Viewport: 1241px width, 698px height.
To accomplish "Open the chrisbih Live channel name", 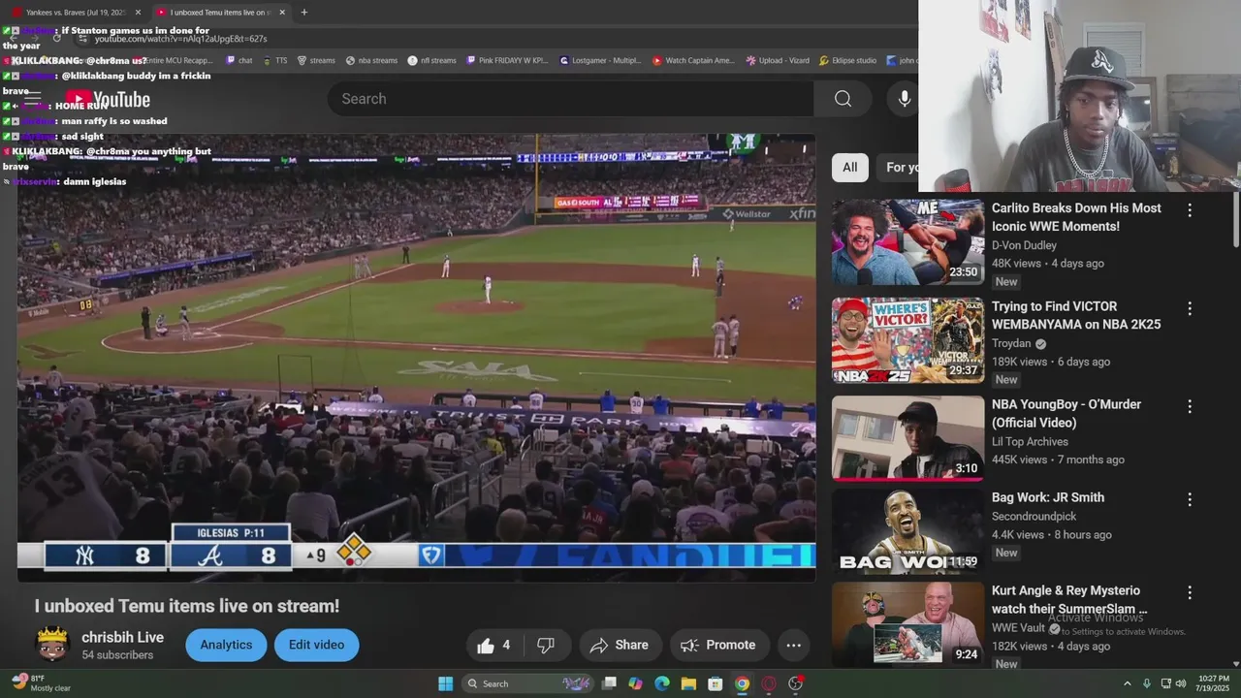I will (x=122, y=638).
